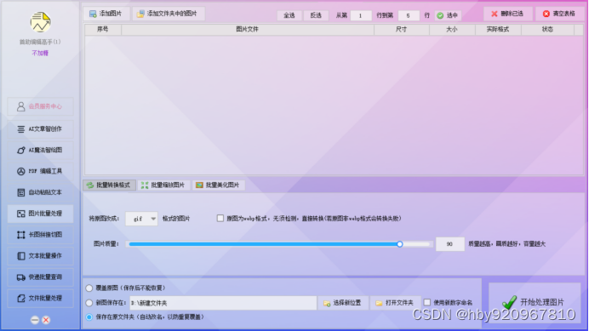Switch to the 批量缩放图片 tab
Viewport: 589px width, 331px height.
coord(163,185)
